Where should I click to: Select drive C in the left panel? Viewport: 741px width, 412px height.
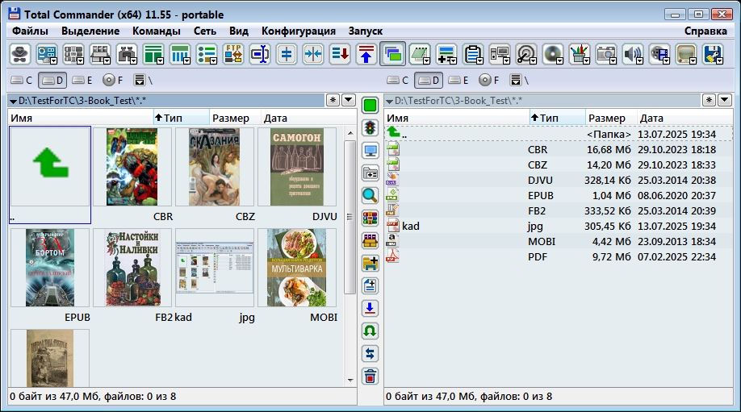tap(21, 81)
